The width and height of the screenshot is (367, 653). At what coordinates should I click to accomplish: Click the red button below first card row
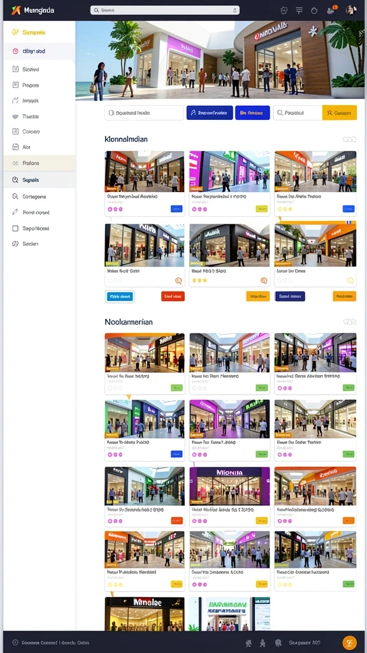pyautogui.click(x=173, y=296)
